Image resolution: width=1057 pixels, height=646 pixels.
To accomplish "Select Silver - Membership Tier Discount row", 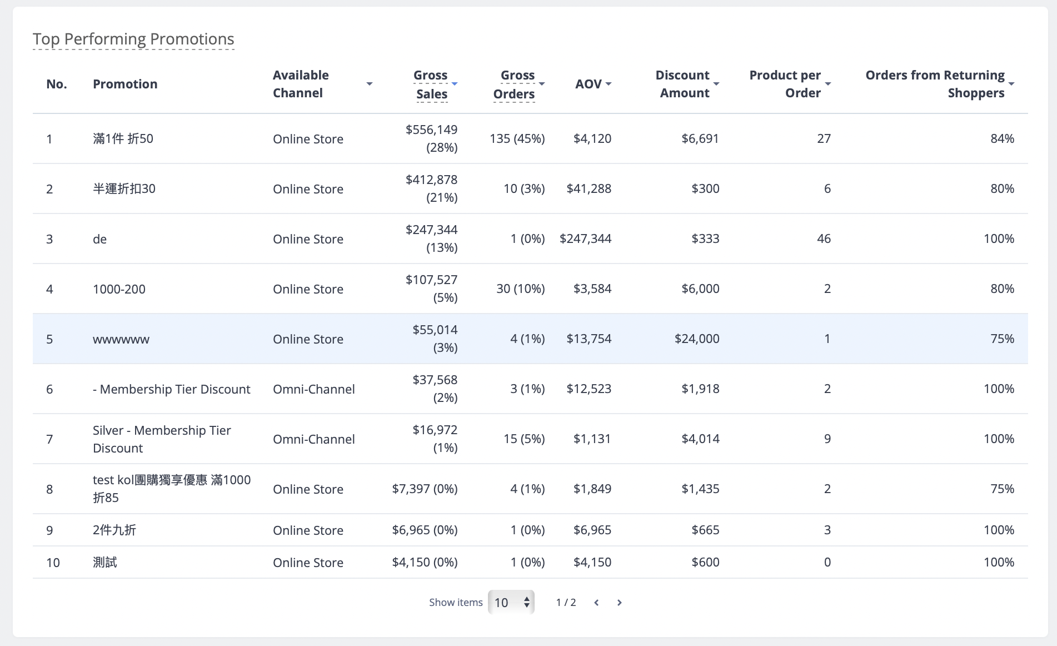I will pyautogui.click(x=530, y=439).
